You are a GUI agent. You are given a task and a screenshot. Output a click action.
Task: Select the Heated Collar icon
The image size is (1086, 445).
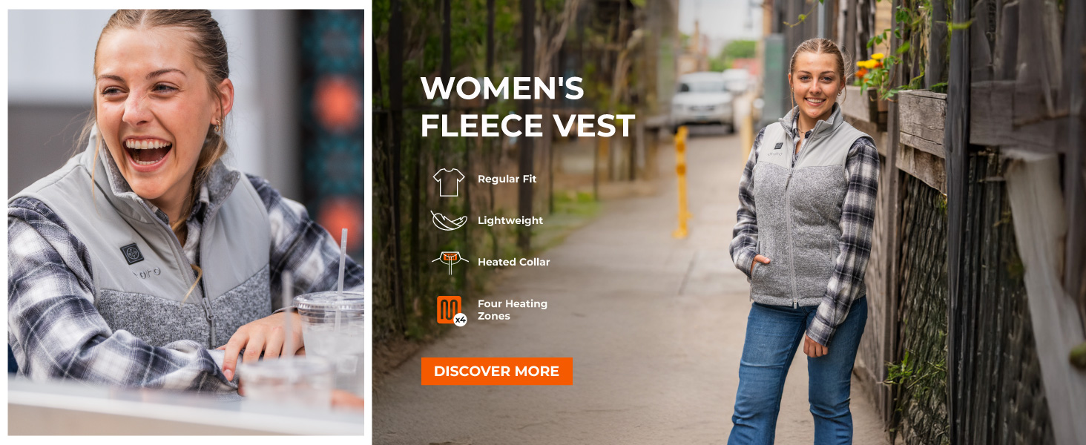coord(450,262)
